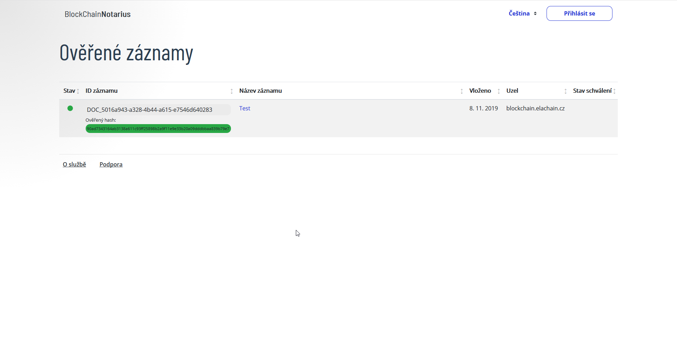
Task: Click the sort arrows beside Stav column
Action: 78,91
